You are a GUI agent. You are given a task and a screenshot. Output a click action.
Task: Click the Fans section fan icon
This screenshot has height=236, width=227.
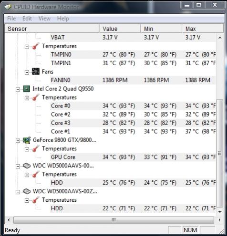36,71
